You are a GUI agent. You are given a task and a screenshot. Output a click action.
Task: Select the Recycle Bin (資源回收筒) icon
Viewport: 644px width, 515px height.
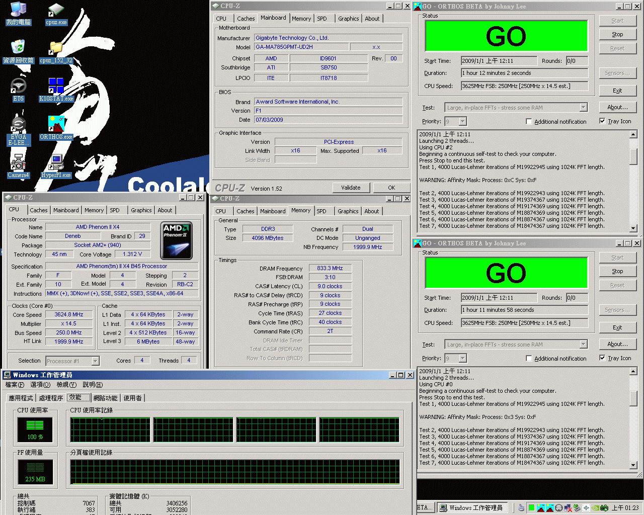(19, 52)
